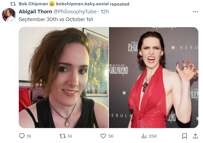Open the three-dot more options menu
203x143 pixels.
(195, 12)
